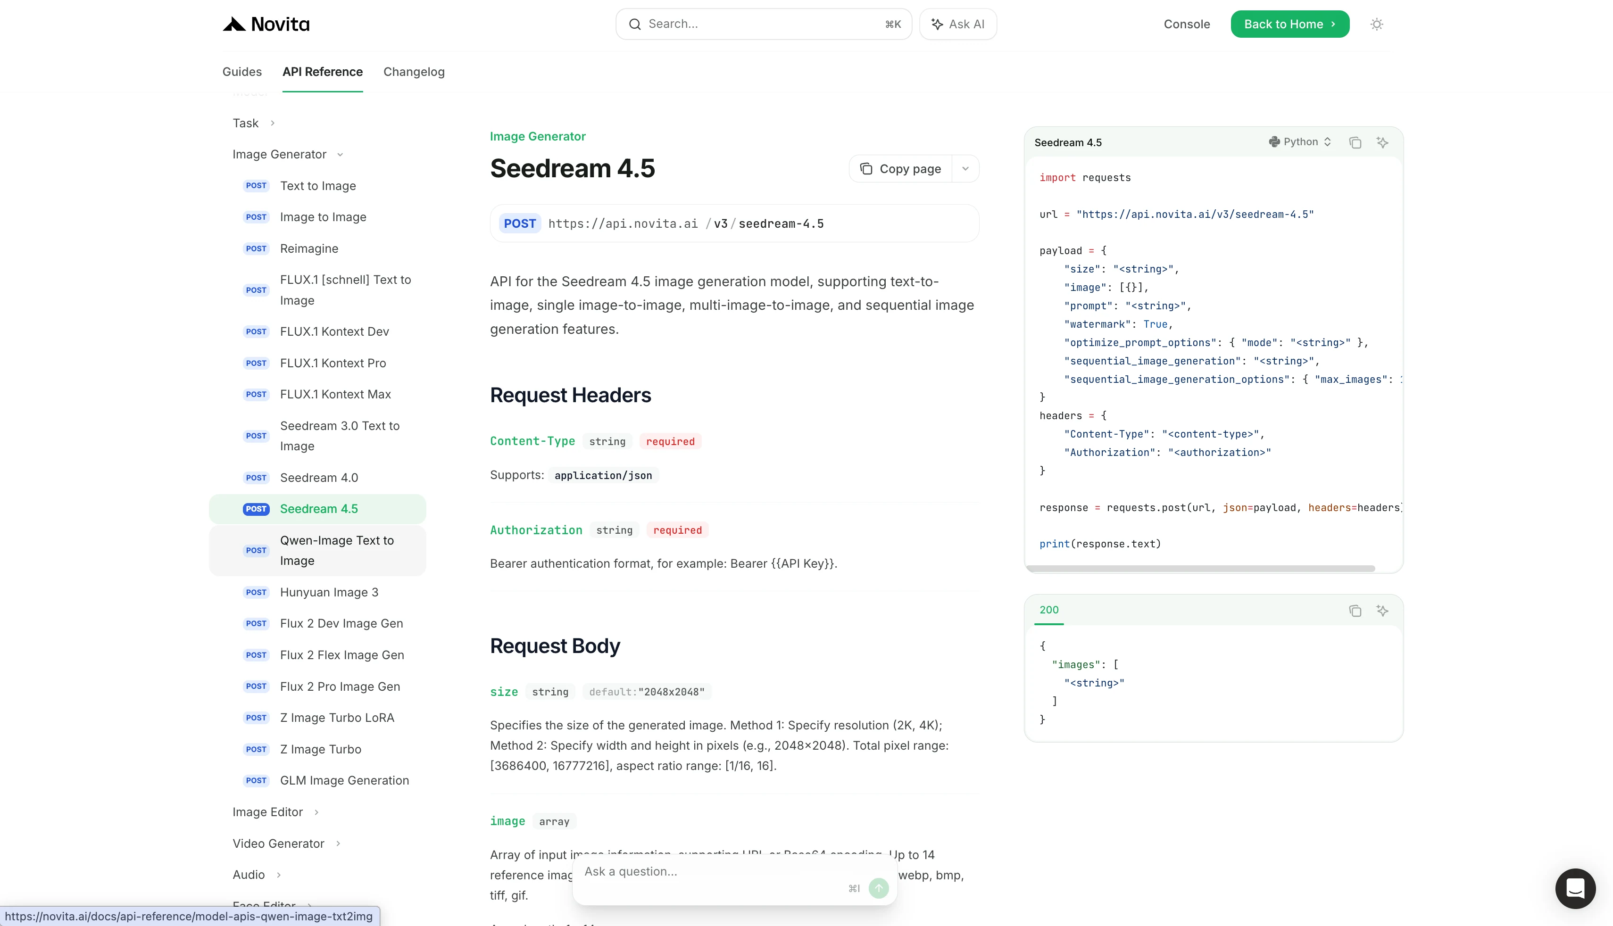
Task: Ask AI about the 200 response example
Action: click(x=1382, y=611)
